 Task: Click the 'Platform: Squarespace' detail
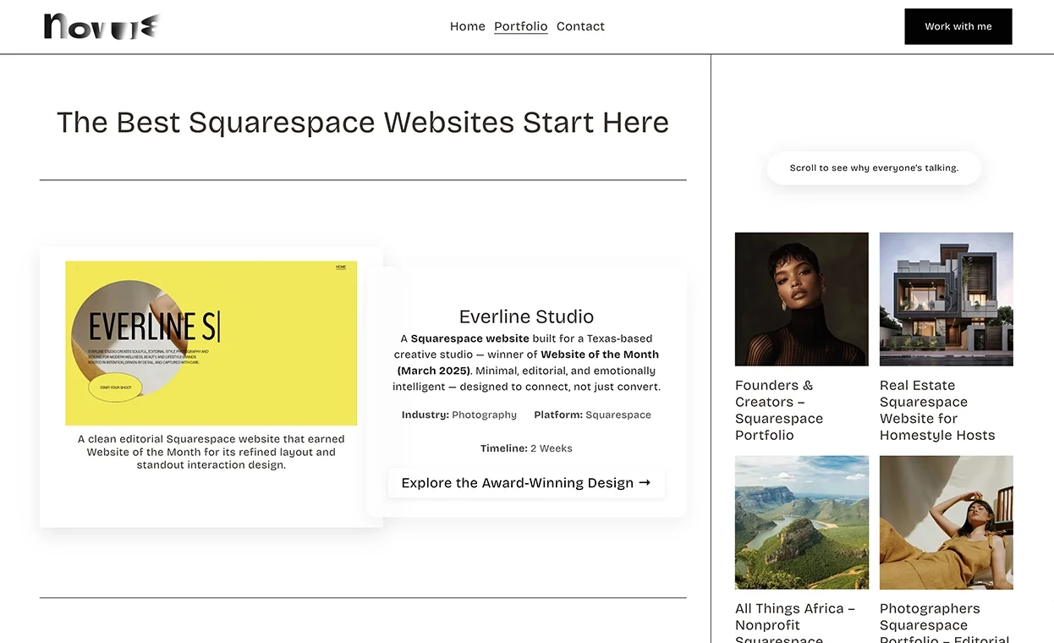tap(593, 415)
